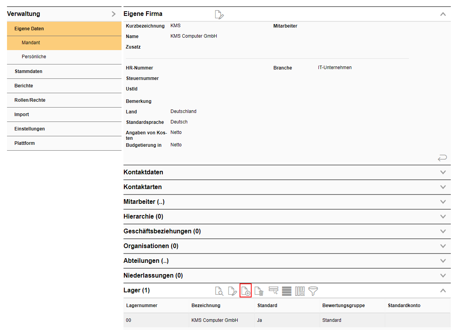Open Stammdaten in the sidebar
The width and height of the screenshot is (452, 330).
coord(28,71)
